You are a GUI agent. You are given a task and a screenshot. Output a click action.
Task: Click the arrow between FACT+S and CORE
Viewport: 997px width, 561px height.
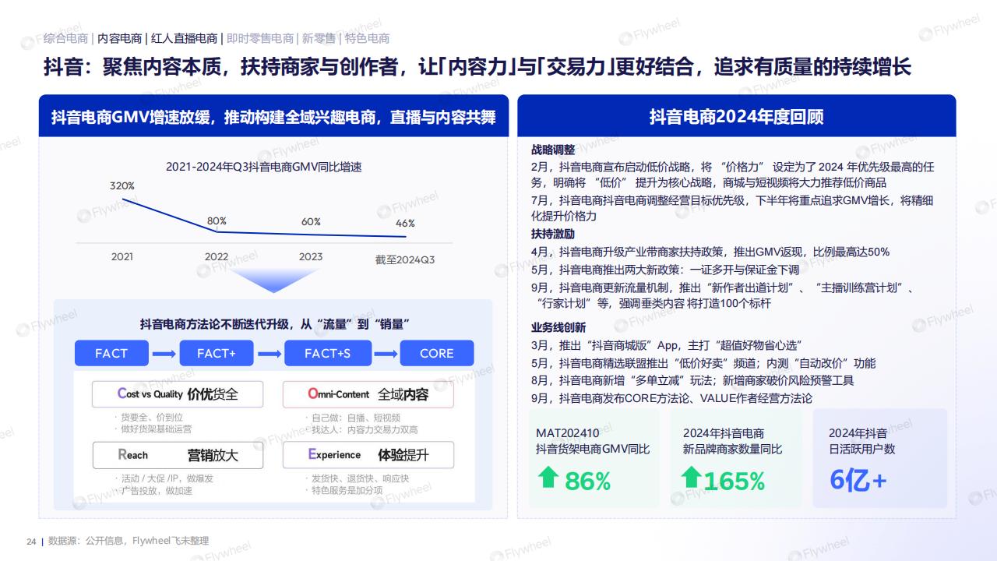[x=385, y=354]
